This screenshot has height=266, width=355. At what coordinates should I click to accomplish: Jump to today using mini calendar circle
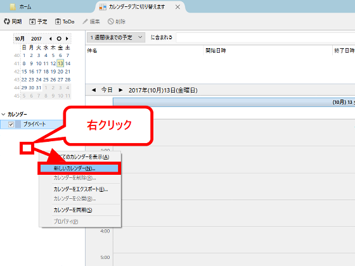coord(59,39)
